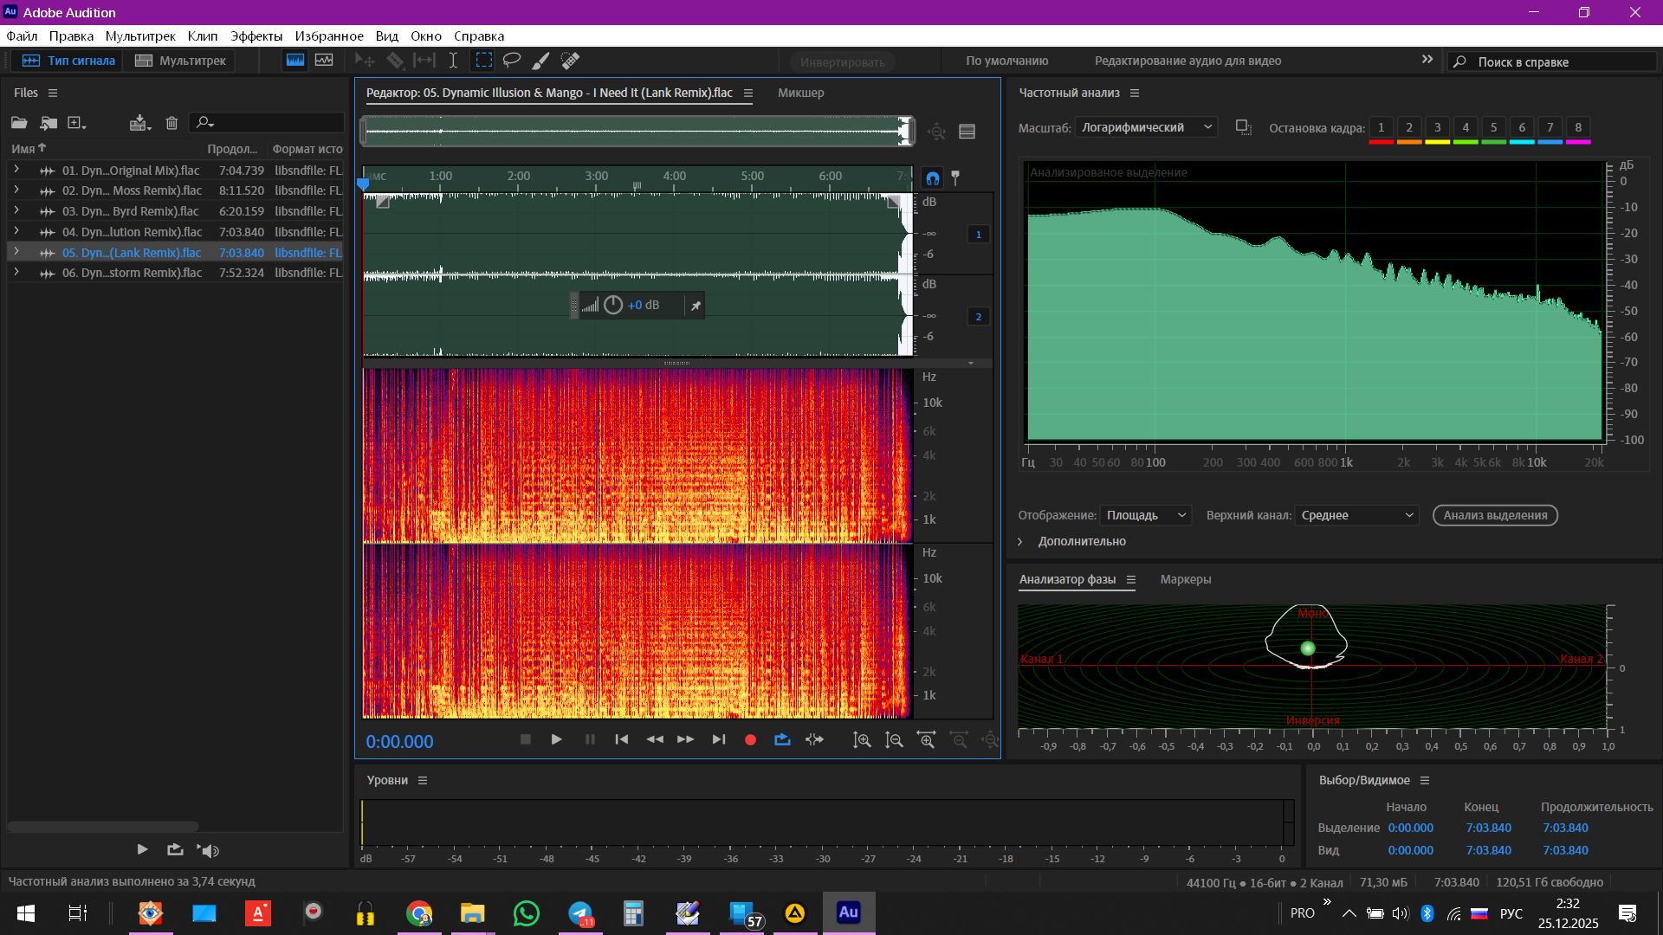Move playhead to previous marker
1663x935 pixels.
tap(622, 739)
